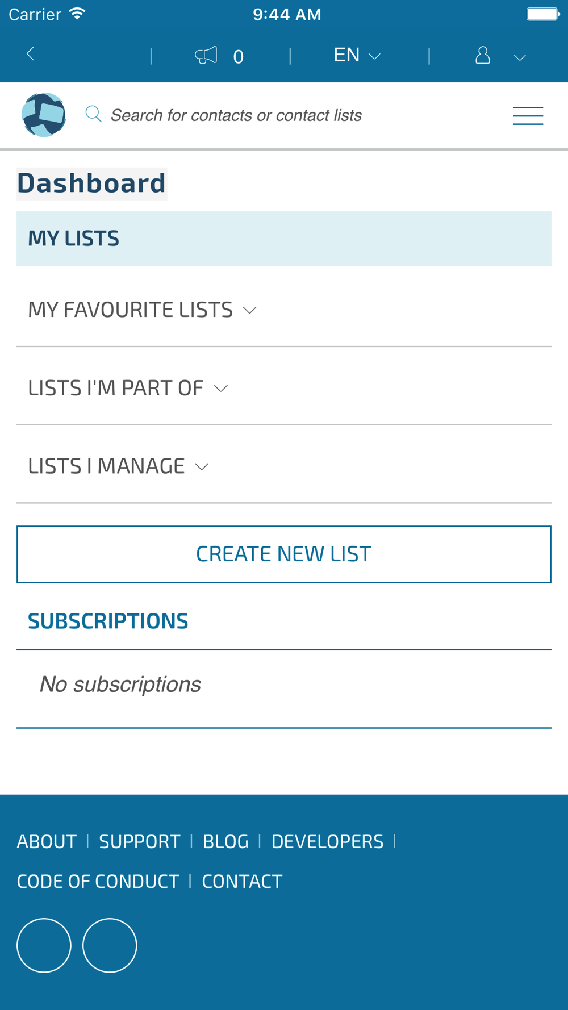Open the user profile icon

coord(483,55)
